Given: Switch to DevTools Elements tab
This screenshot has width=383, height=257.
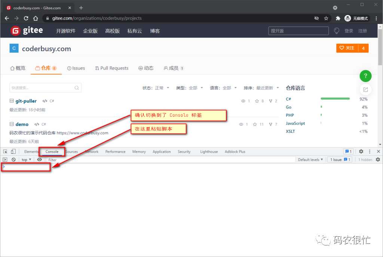Looking at the screenshot, I should tap(31, 152).
